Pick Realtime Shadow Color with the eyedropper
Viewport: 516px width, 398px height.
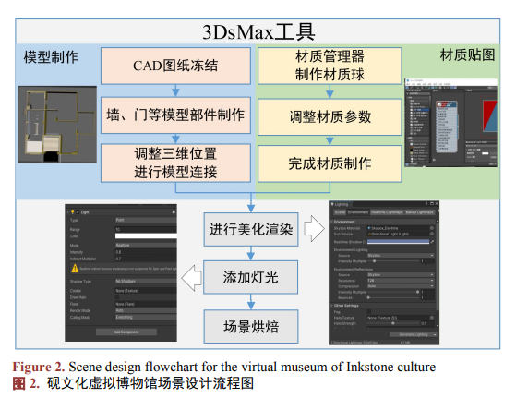[432, 242]
